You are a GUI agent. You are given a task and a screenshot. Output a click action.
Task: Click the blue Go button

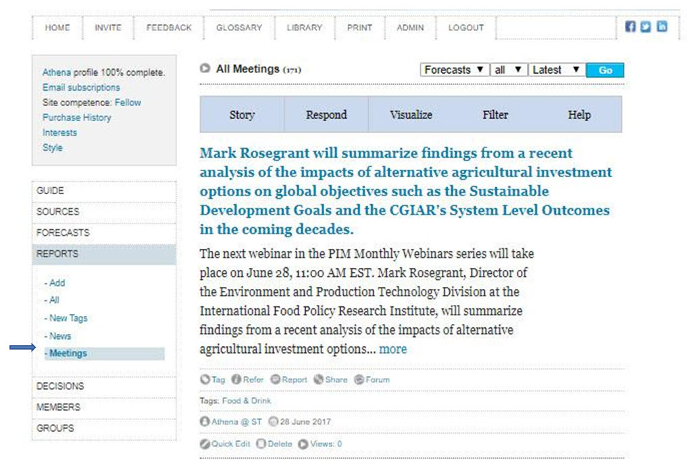605,70
